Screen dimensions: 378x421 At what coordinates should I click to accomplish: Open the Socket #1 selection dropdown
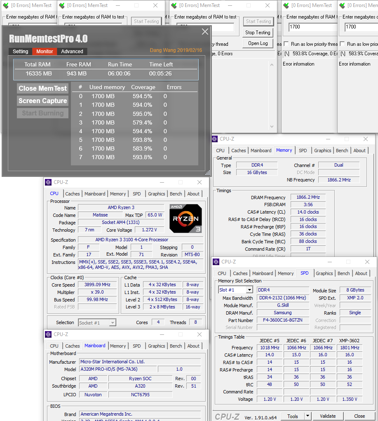pos(113,323)
